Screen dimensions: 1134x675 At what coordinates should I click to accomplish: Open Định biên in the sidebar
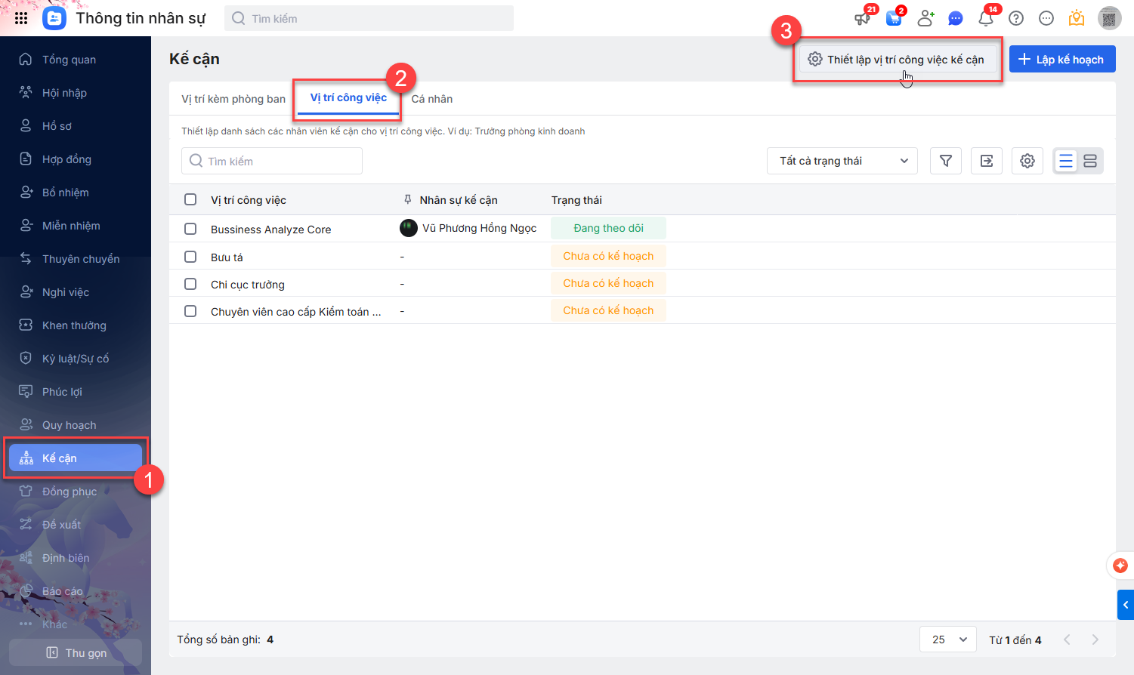[x=76, y=558]
